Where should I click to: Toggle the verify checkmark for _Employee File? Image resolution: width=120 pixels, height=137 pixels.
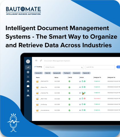[69, 81]
